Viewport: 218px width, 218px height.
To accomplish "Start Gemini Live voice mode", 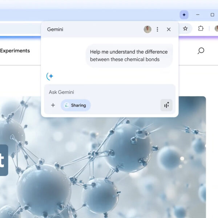I will click(x=166, y=105).
